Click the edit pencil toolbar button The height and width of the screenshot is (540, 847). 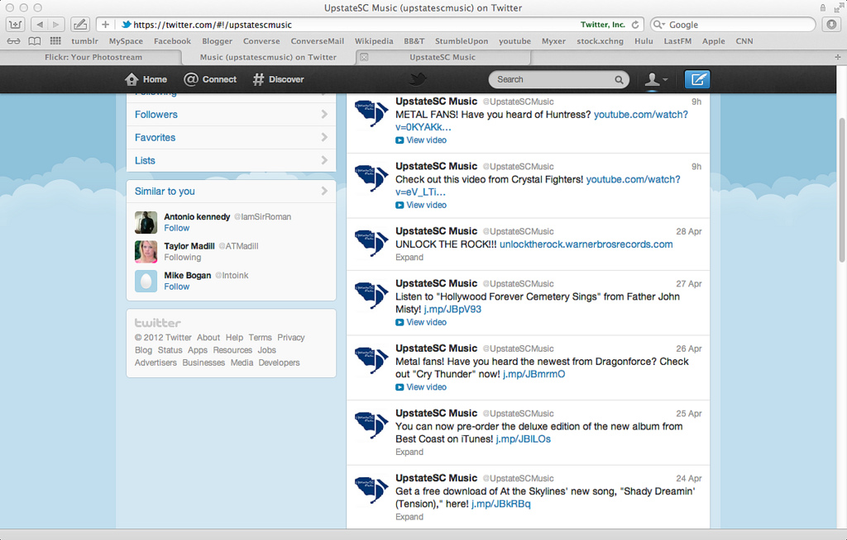click(x=80, y=24)
